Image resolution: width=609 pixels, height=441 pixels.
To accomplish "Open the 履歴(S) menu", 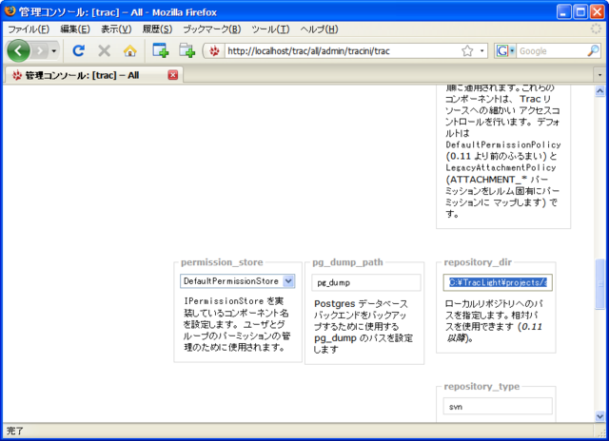I will pyautogui.click(x=157, y=29).
